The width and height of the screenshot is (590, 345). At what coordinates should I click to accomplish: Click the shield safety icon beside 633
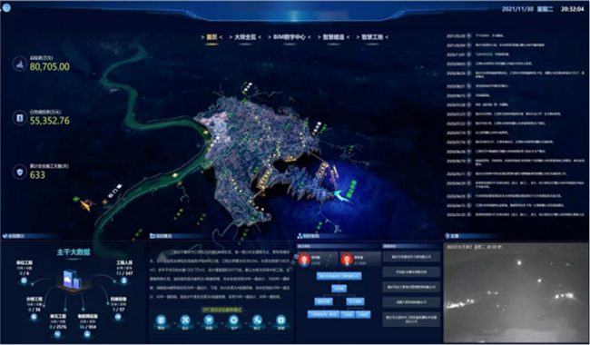pyautogui.click(x=20, y=172)
